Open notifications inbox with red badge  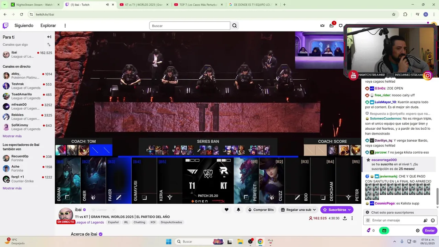click(x=332, y=26)
